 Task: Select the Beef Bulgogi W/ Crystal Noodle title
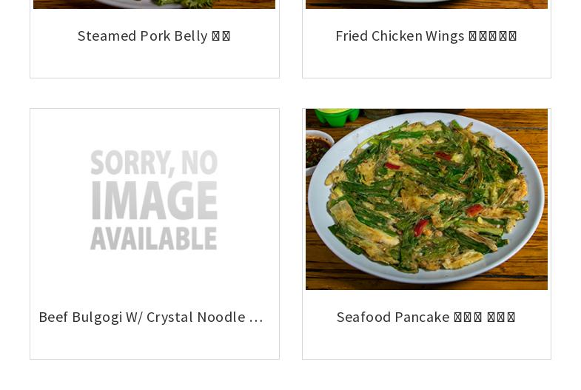coord(151,317)
